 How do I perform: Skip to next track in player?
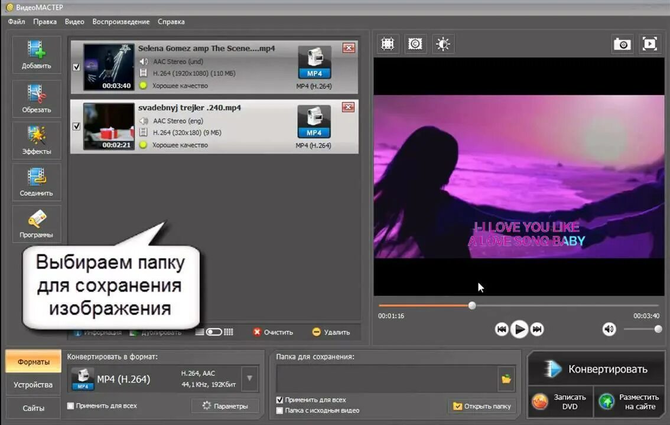[537, 329]
